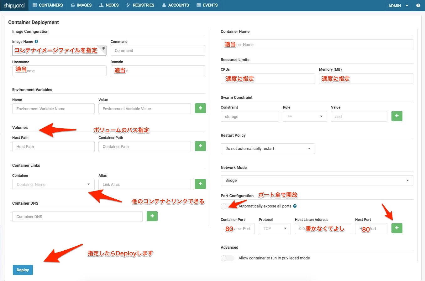
Task: Click the Image Name info icon
Action: 36,42
